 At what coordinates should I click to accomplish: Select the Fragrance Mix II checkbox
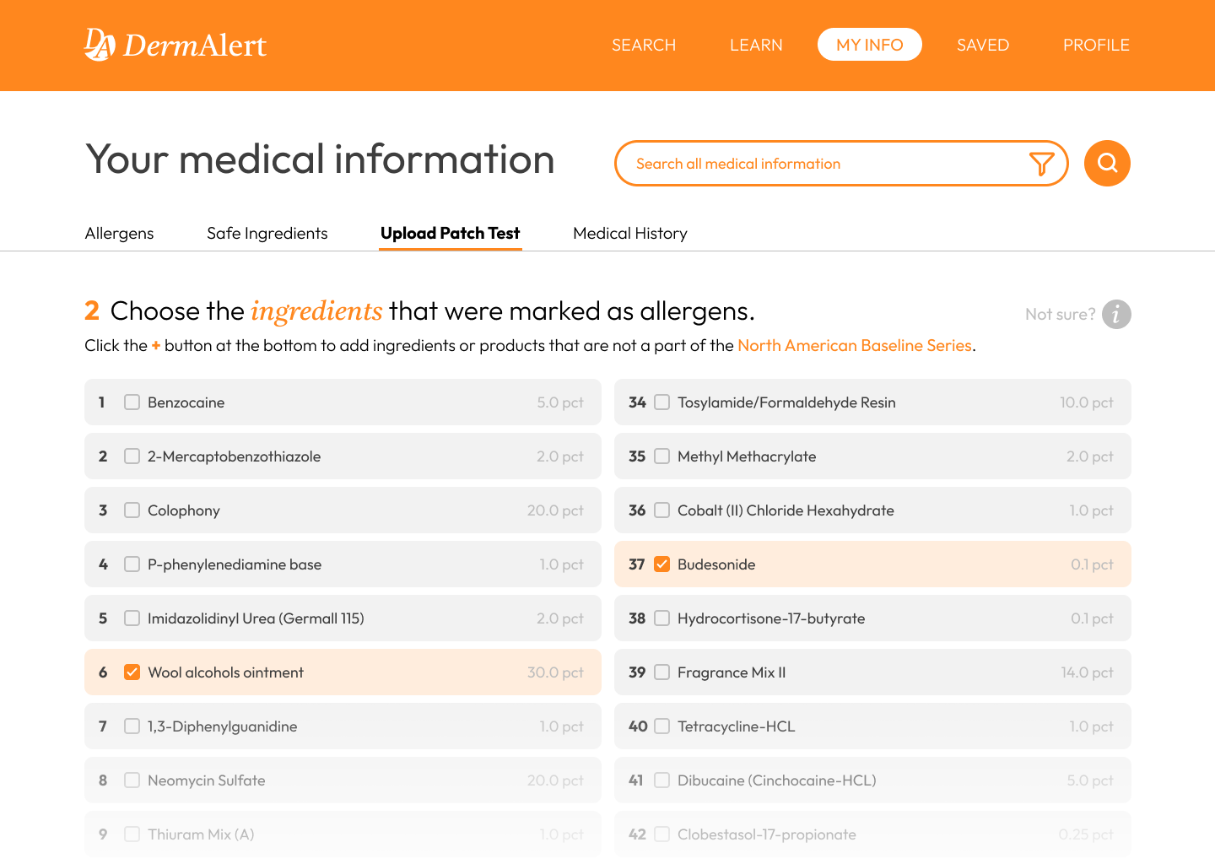point(662,672)
